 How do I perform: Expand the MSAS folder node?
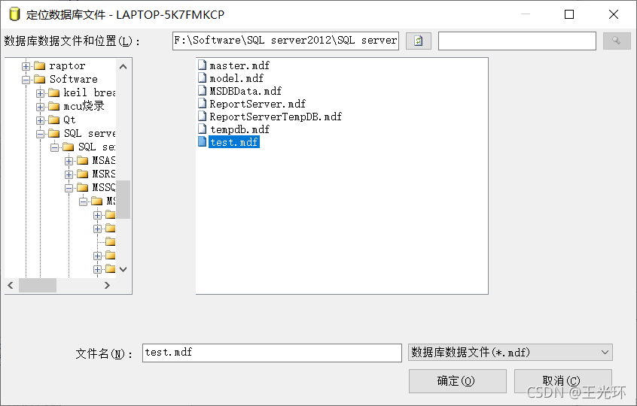(x=69, y=161)
